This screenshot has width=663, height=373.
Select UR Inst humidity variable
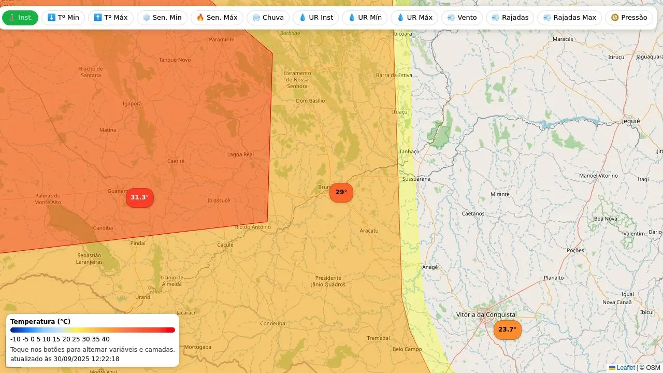315,18
